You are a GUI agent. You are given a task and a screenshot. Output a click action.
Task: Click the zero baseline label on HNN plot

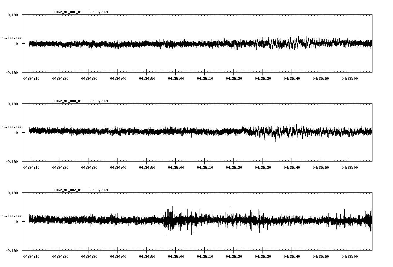tap(17, 133)
